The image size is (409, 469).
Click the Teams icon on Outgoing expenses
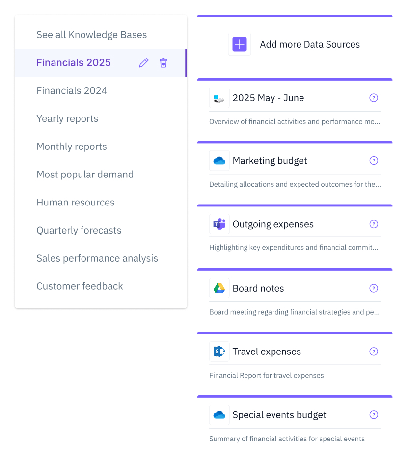(219, 224)
